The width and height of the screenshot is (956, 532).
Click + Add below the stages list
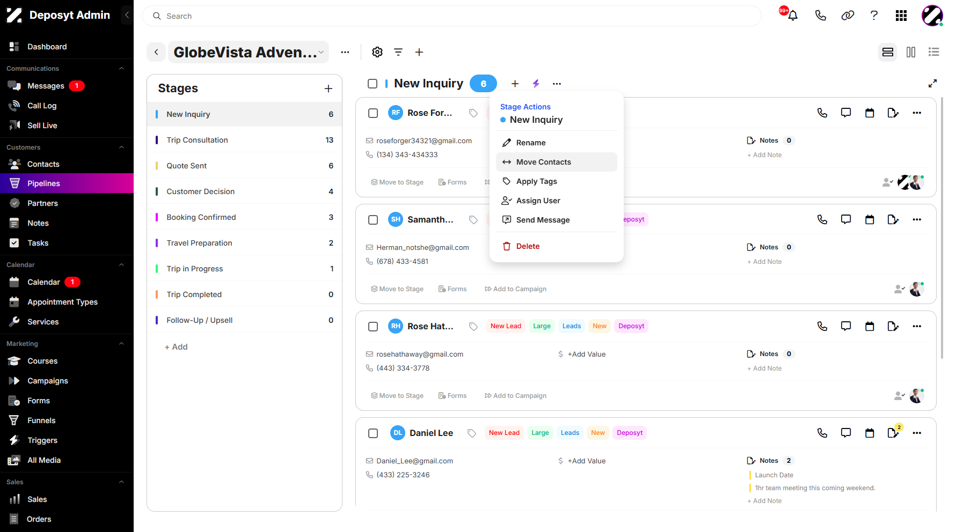click(176, 347)
